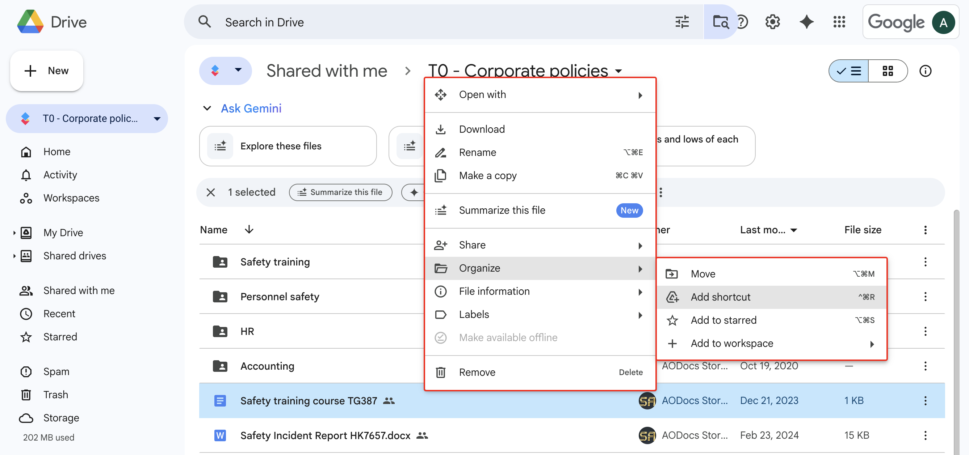Expand Shared drives tree in sidebar
Screen dimensions: 969x455
[14, 256]
